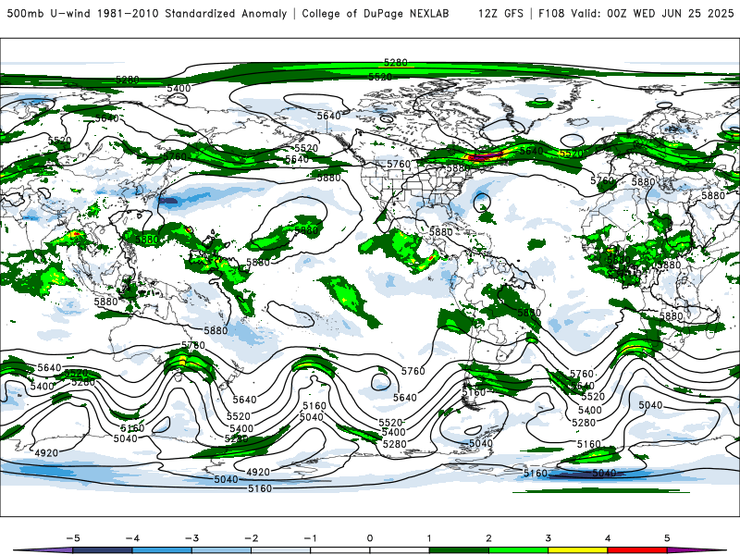740x555 pixels.
Task: Select the red 4 to 5 colorbar segment
Action: click(x=637, y=550)
